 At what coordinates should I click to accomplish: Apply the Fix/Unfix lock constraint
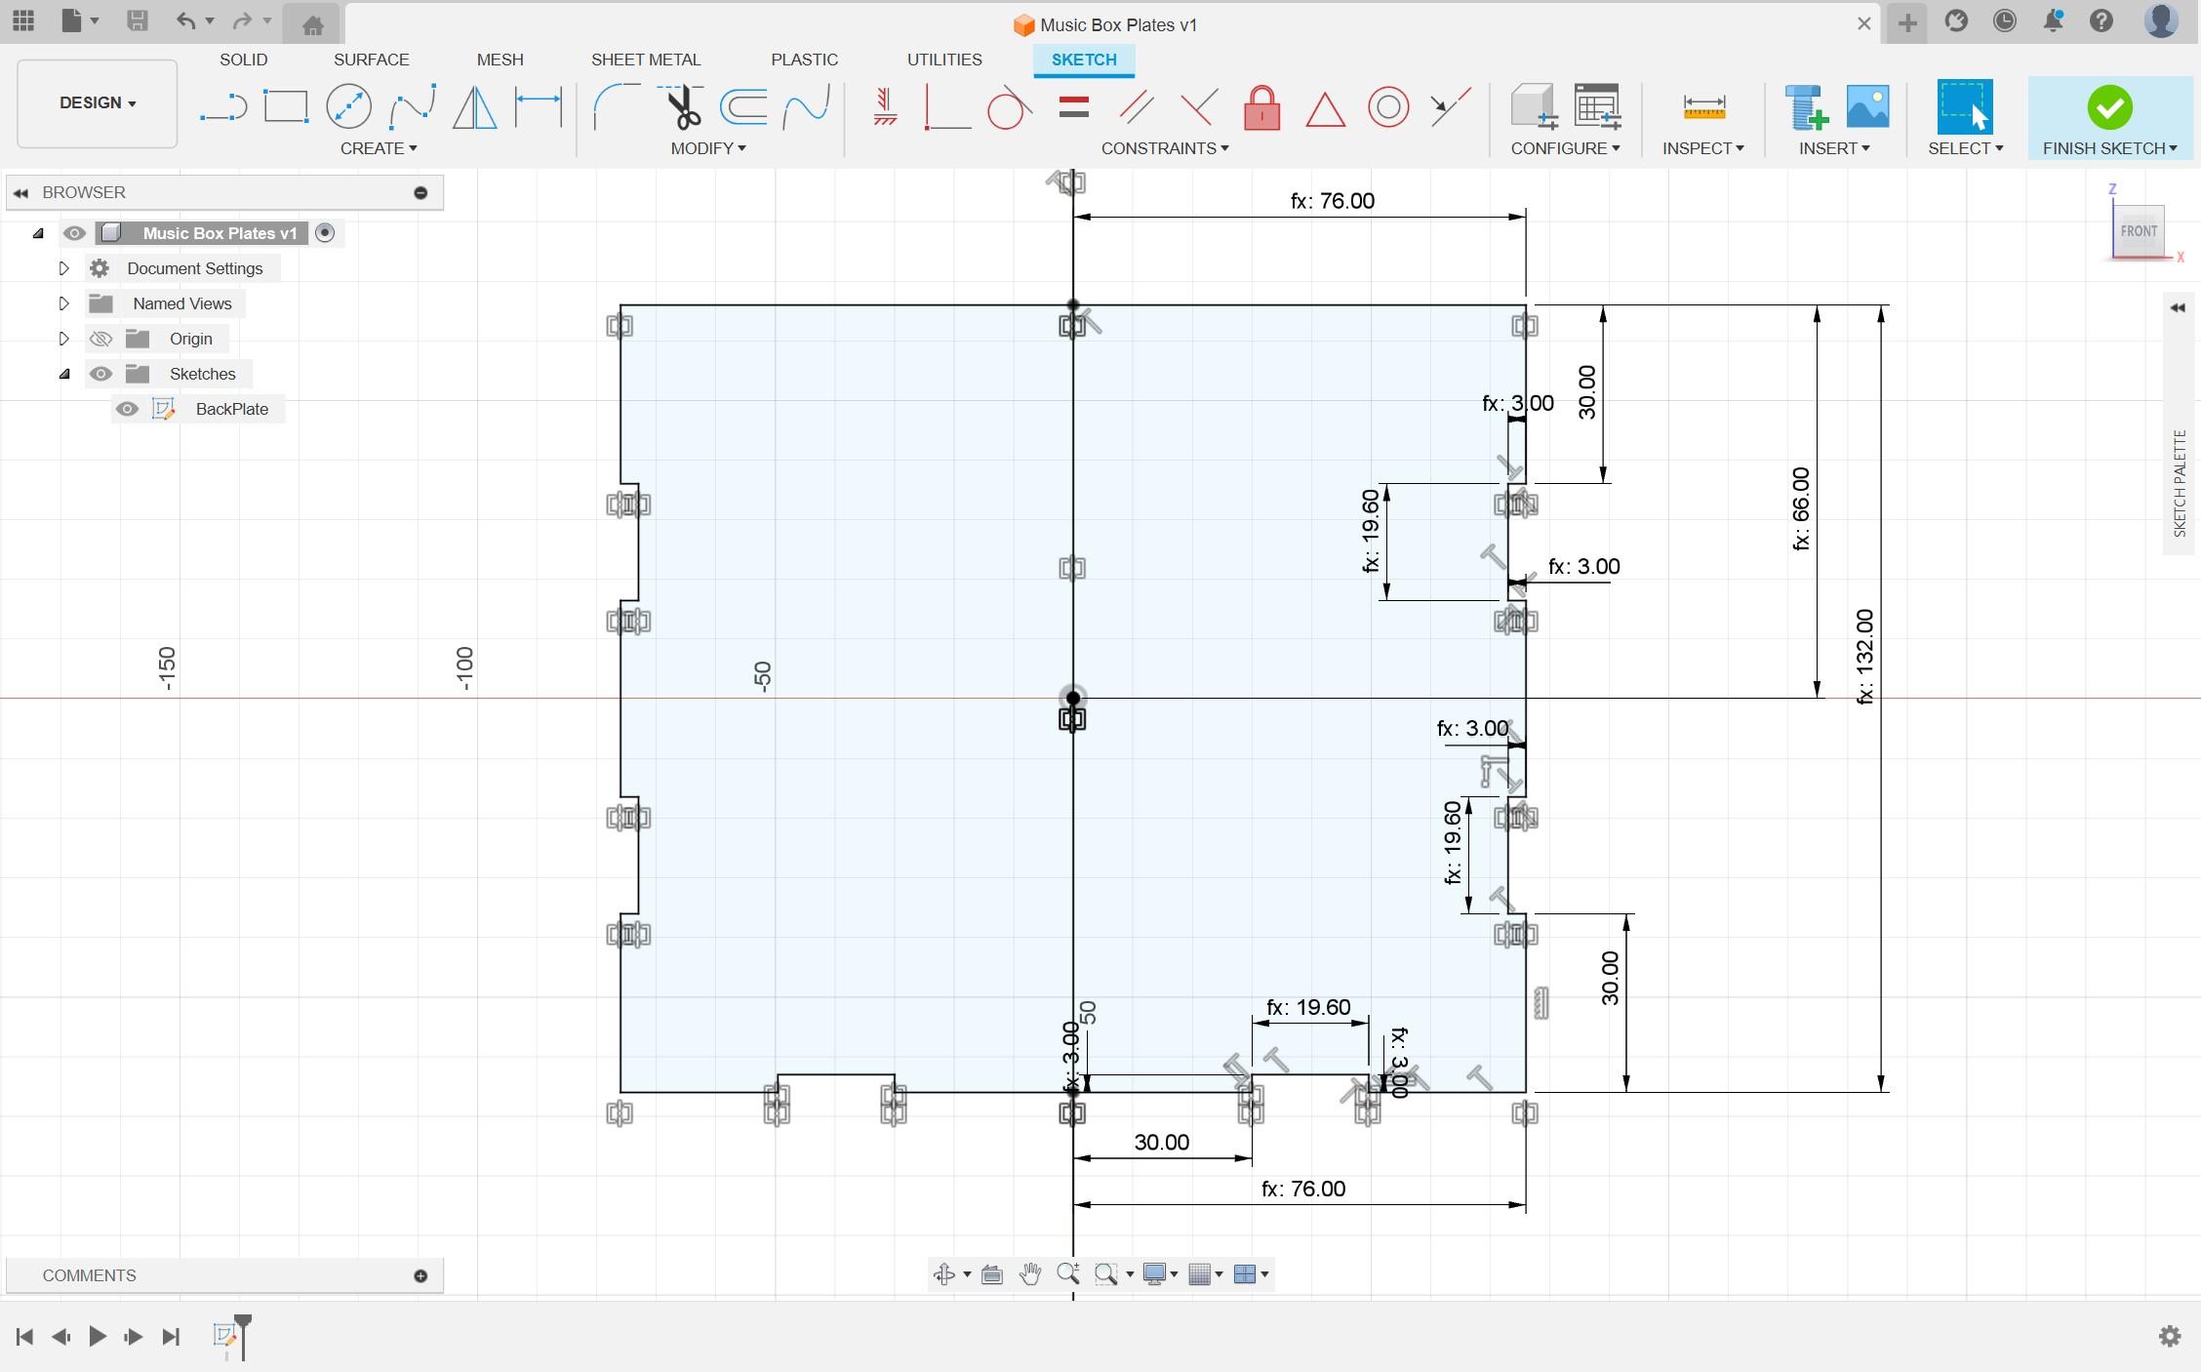point(1261,107)
